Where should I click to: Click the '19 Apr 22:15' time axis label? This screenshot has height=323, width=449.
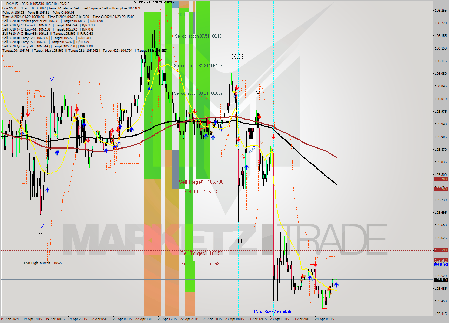coord(78,319)
